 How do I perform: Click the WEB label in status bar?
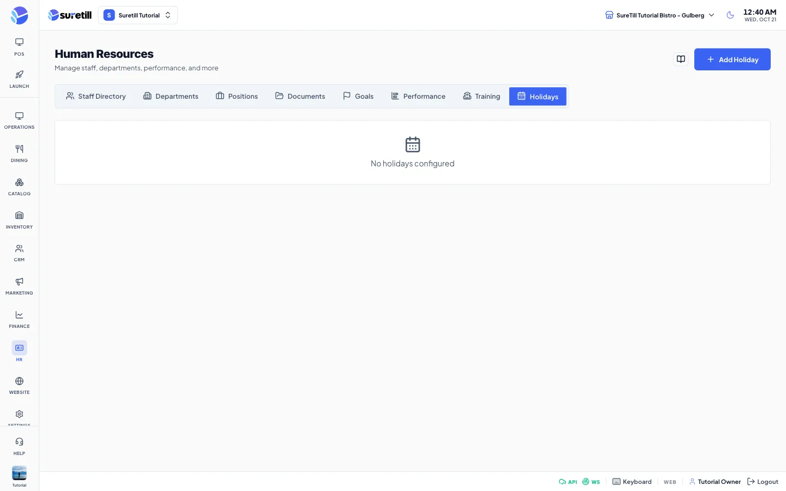(x=670, y=482)
